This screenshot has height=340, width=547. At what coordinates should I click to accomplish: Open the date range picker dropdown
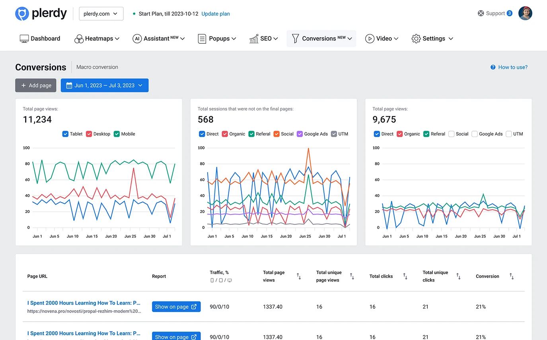[104, 85]
